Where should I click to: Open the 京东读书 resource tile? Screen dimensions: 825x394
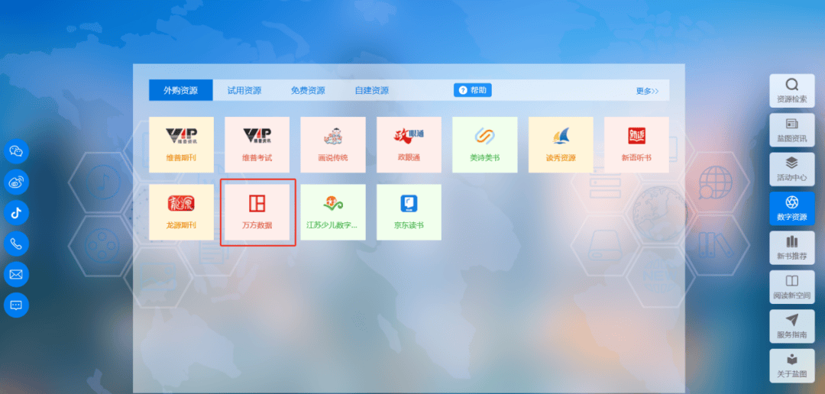coord(409,212)
